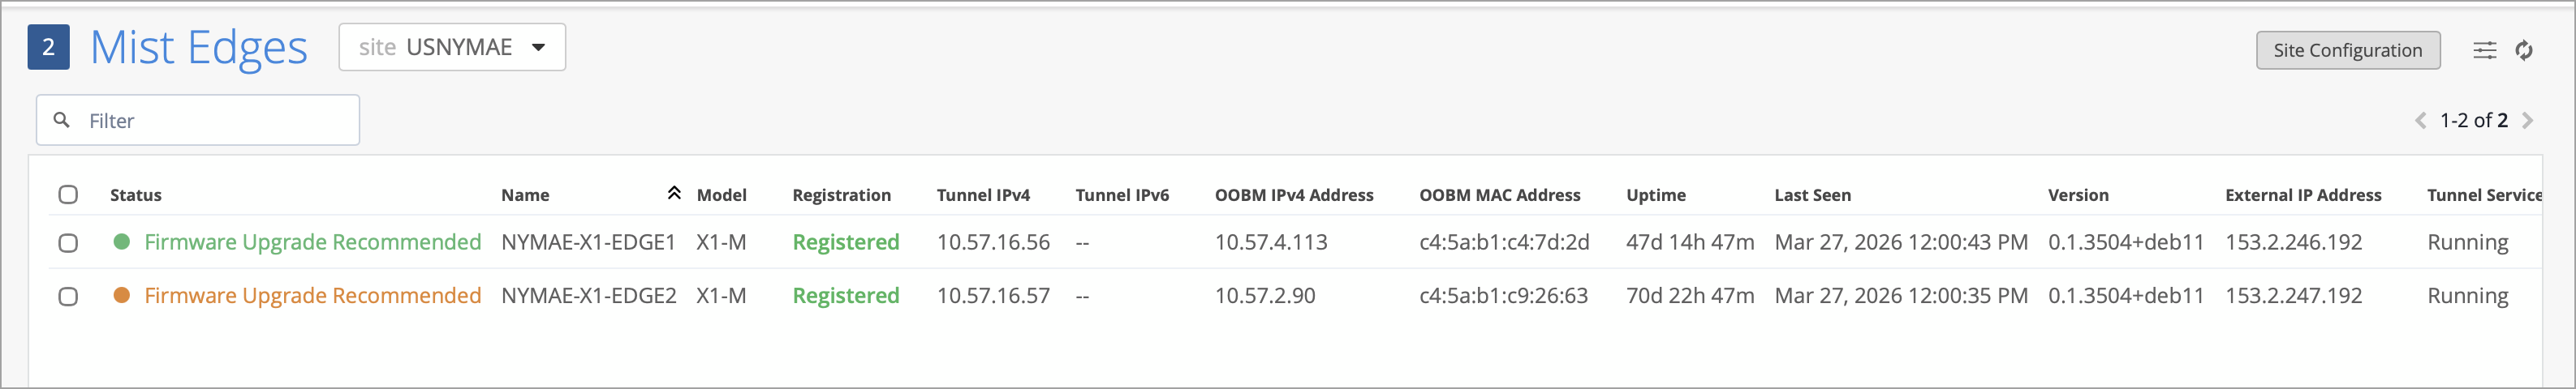Open the NYMAE-X1-EDGE2 edge entry
Viewport: 2576px width, 389px height.
click(x=588, y=297)
